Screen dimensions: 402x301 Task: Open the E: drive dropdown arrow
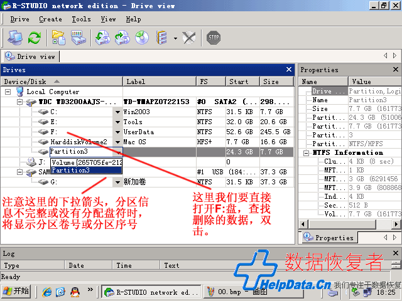117,122
